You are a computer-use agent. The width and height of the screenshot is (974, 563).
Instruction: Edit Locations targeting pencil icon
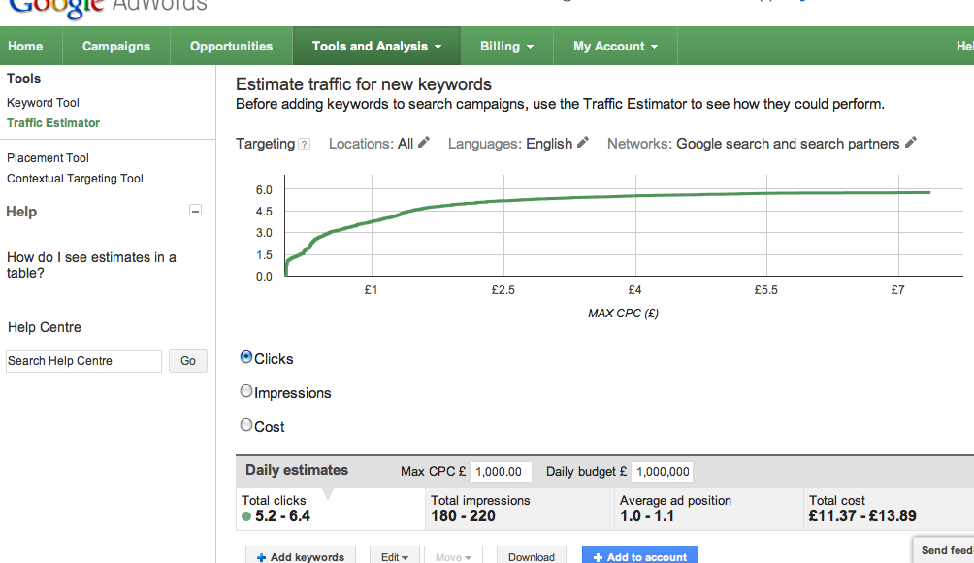(x=424, y=143)
